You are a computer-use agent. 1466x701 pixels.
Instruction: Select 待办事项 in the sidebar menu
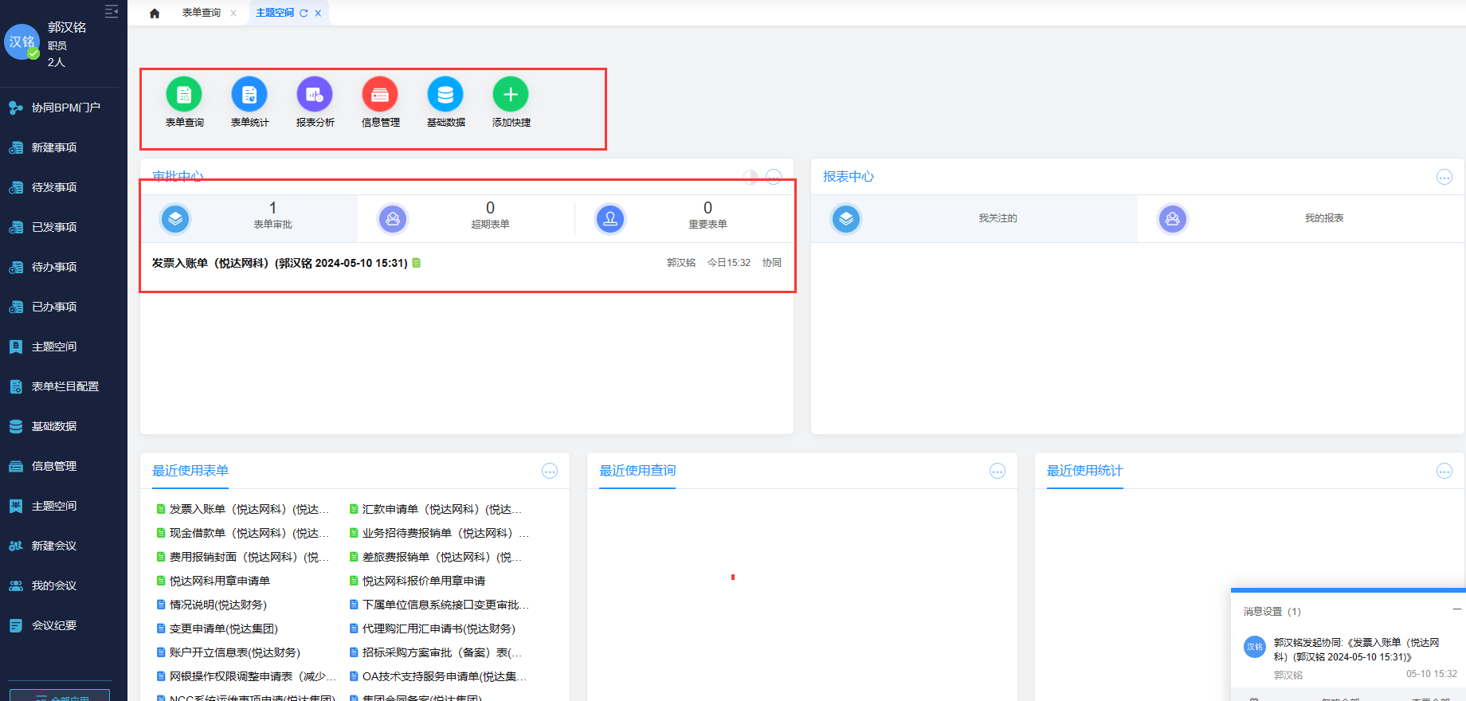(54, 267)
